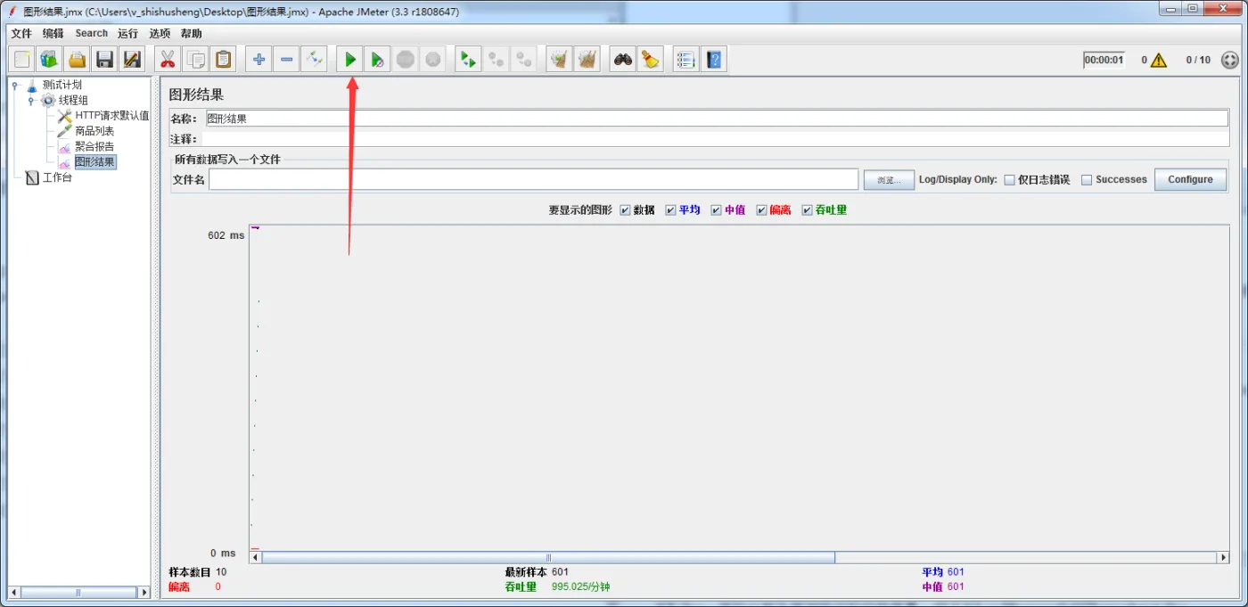This screenshot has height=607, width=1248.
Task: Click the yellow warning triangle icon
Action: [1158, 61]
